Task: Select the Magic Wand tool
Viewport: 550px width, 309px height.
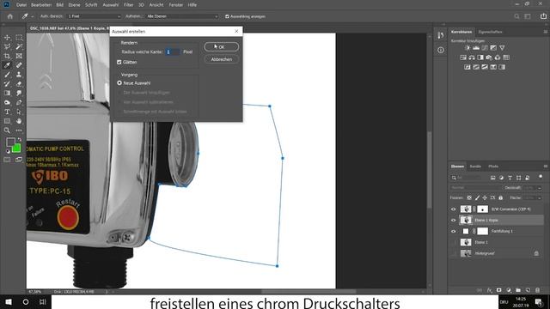Action: 19,46
